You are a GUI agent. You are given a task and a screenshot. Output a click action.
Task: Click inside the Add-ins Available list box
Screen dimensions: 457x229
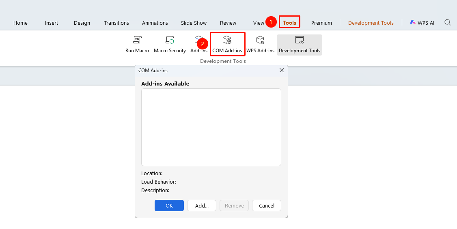211,127
